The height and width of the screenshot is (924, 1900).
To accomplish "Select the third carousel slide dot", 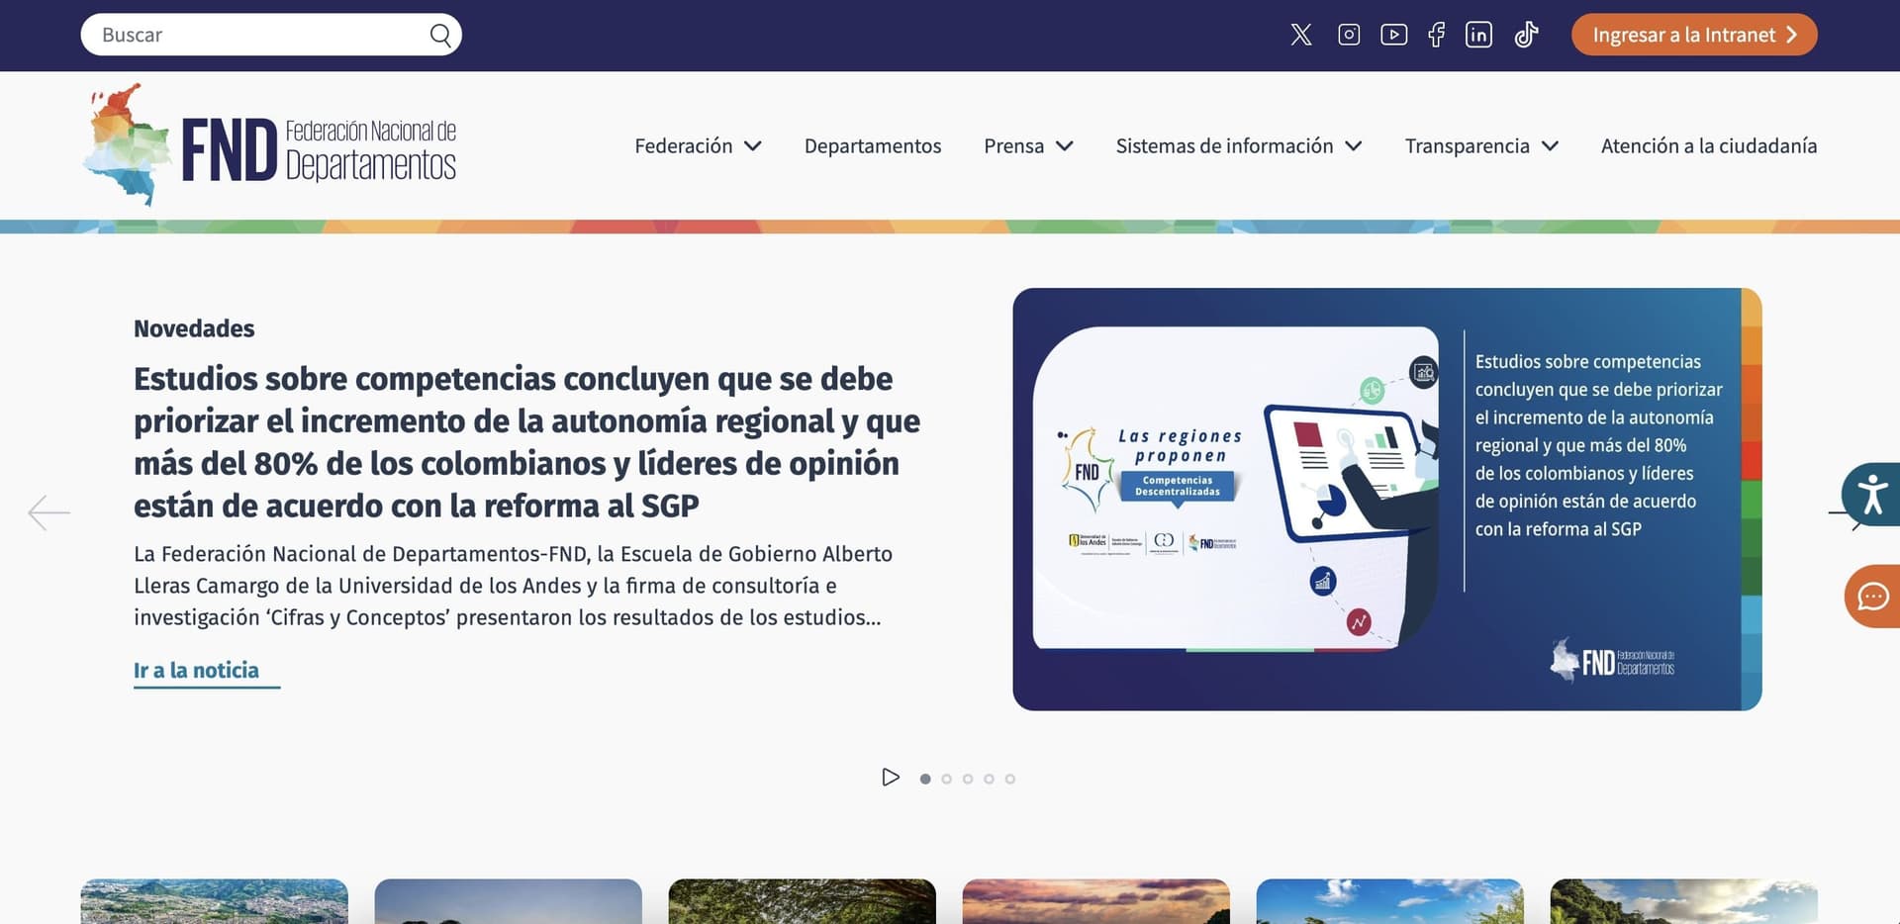I will (x=968, y=779).
